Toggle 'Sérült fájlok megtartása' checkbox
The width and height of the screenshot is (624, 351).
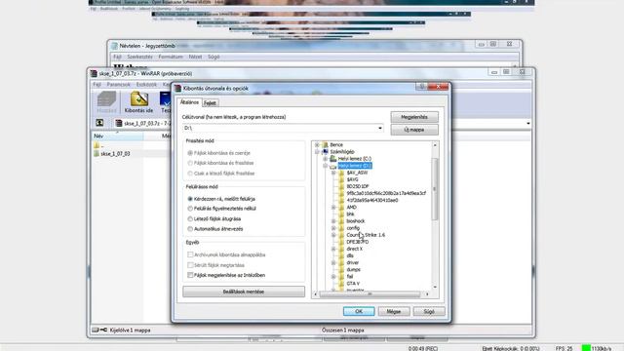pyautogui.click(x=190, y=265)
